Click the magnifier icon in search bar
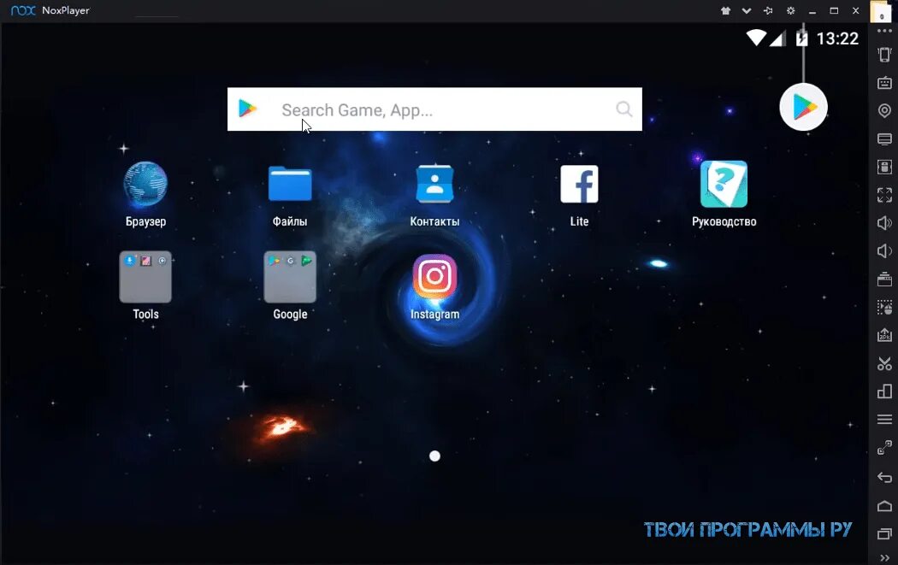 (x=624, y=109)
